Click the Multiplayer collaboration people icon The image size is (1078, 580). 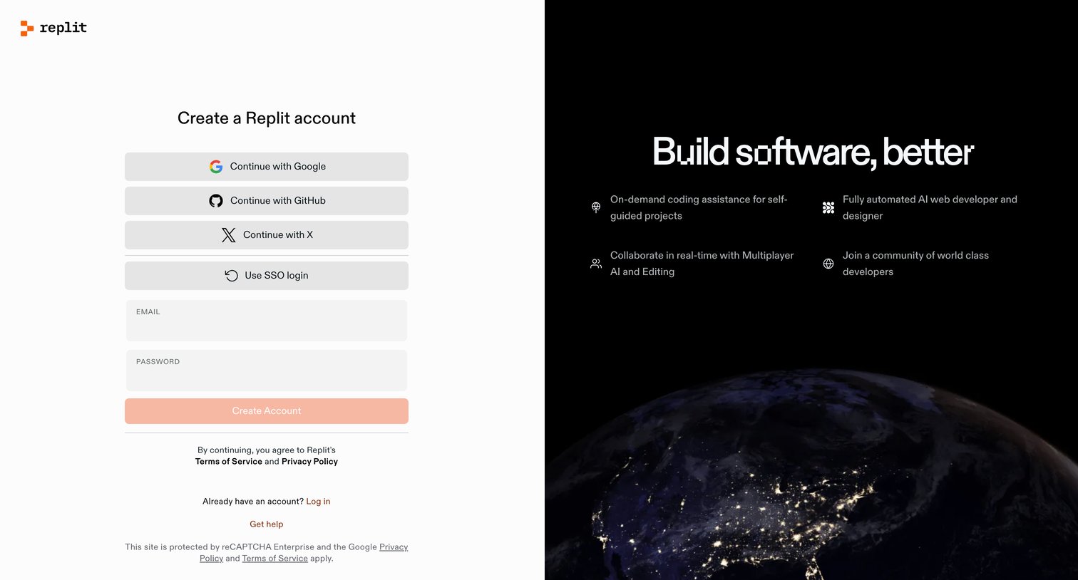pos(596,264)
